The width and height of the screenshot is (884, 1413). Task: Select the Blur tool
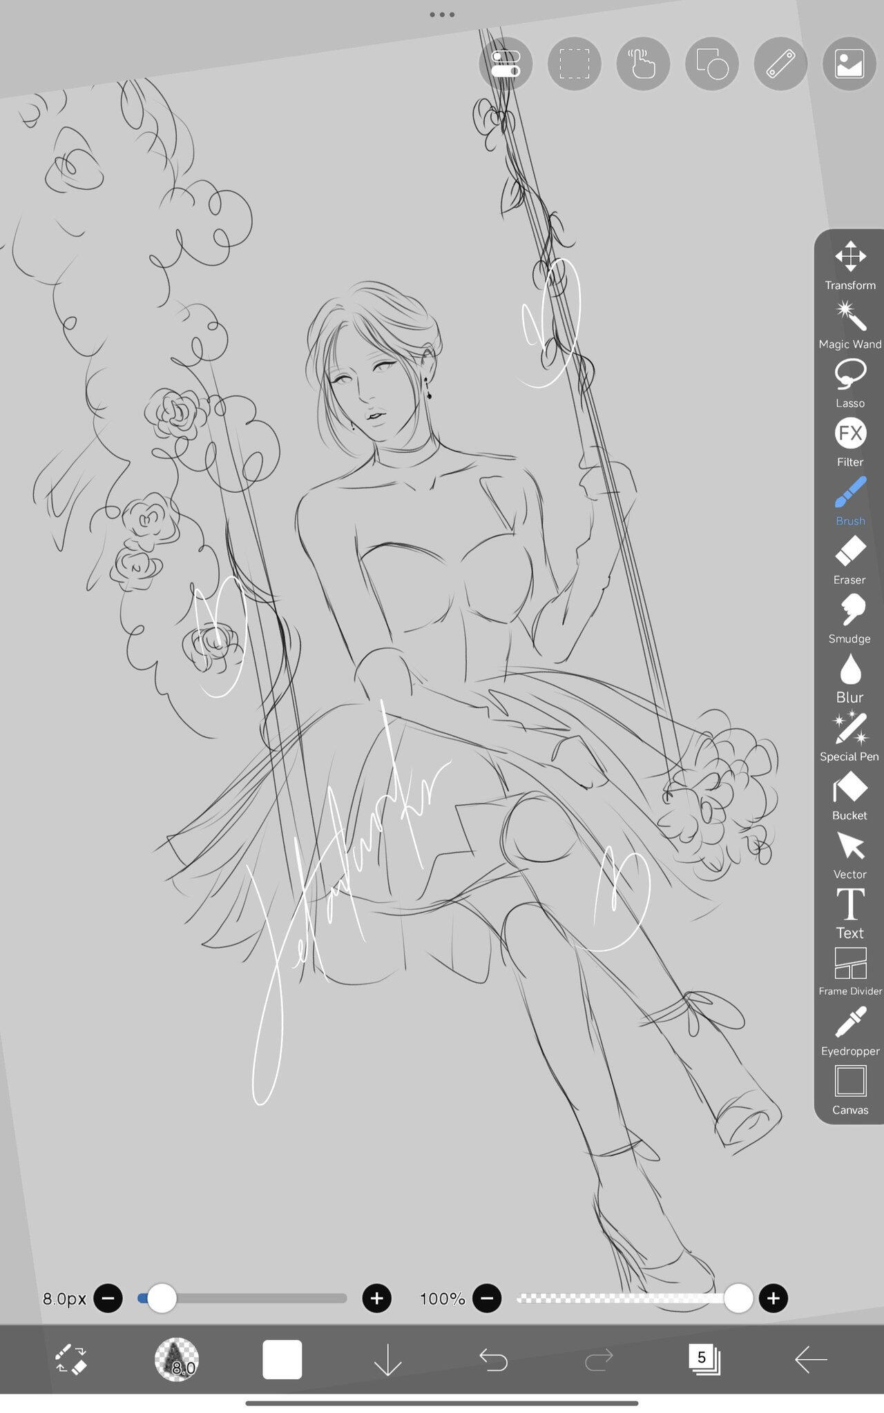pyautogui.click(x=849, y=679)
